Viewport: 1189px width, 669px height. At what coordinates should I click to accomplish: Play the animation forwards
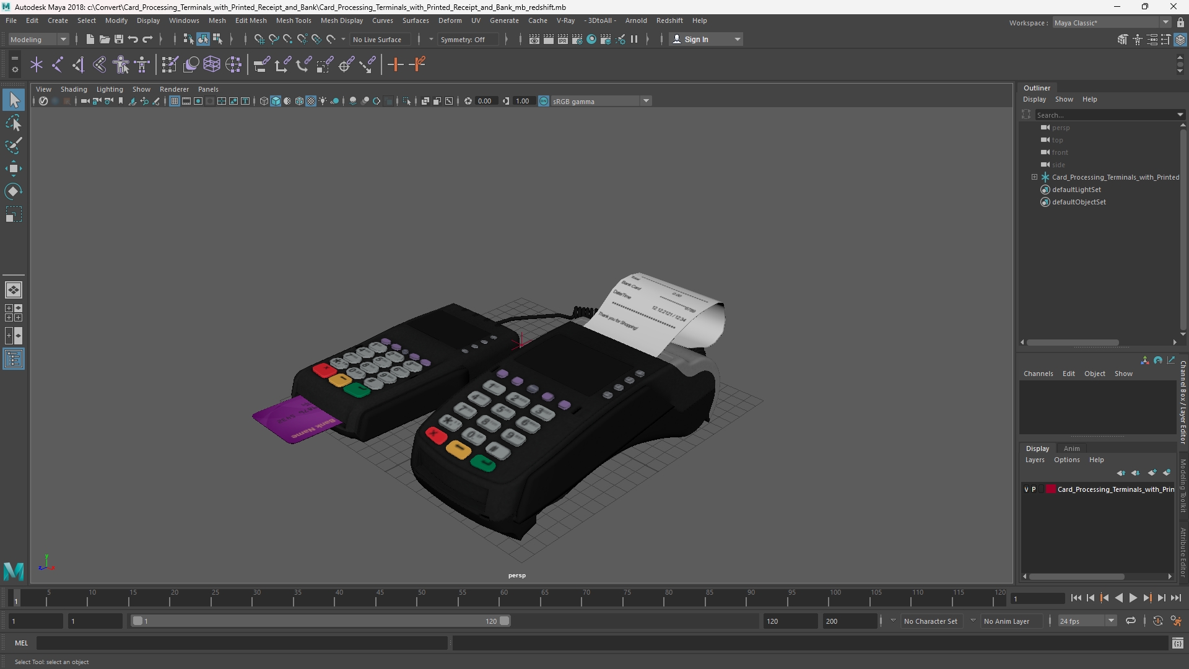(x=1133, y=598)
